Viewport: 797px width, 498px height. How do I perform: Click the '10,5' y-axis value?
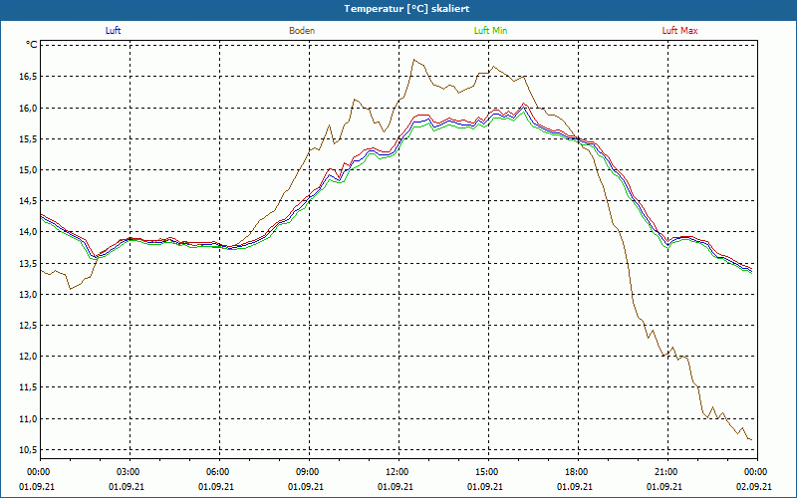(x=29, y=450)
